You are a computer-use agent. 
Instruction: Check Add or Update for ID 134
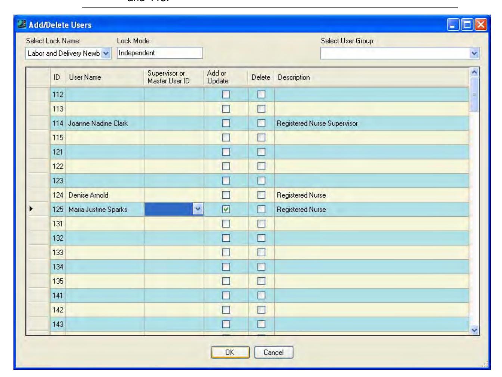(226, 267)
